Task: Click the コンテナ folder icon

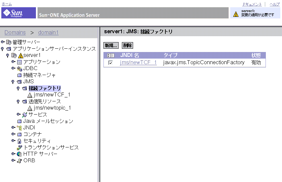Action: 19,134
